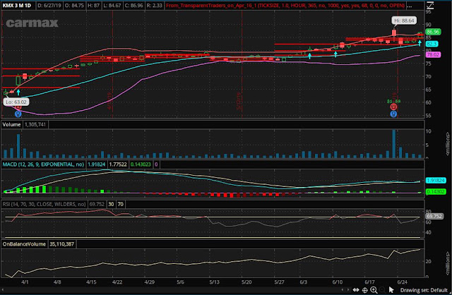This screenshot has height=295, width=452.
Task: Click the H: 87 high value
Action: click(93, 6)
